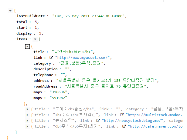Viewport: 187px width, 140px height.
Task: Select the start key
Action: click(22, 28)
